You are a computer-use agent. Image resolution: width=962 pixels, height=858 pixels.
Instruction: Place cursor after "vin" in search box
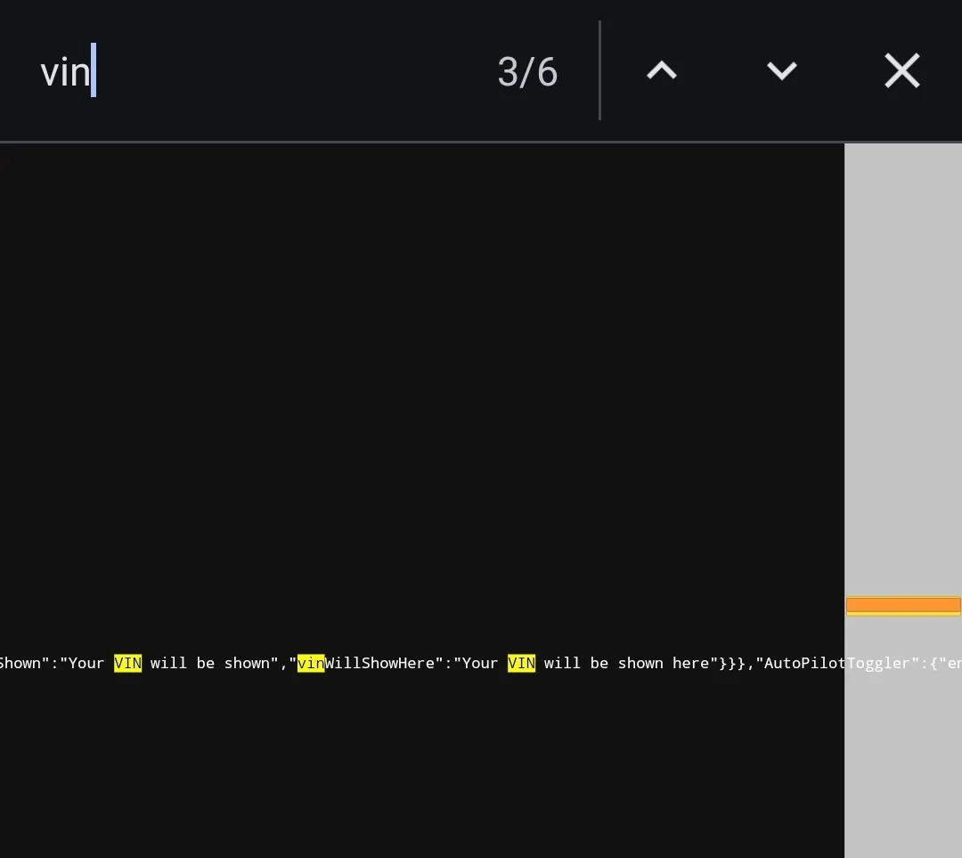point(92,71)
